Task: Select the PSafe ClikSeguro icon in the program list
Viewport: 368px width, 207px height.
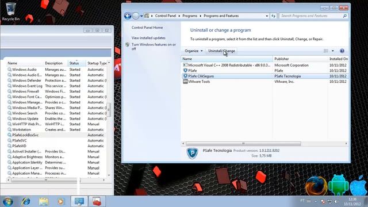Action: pyautogui.click(x=185, y=76)
